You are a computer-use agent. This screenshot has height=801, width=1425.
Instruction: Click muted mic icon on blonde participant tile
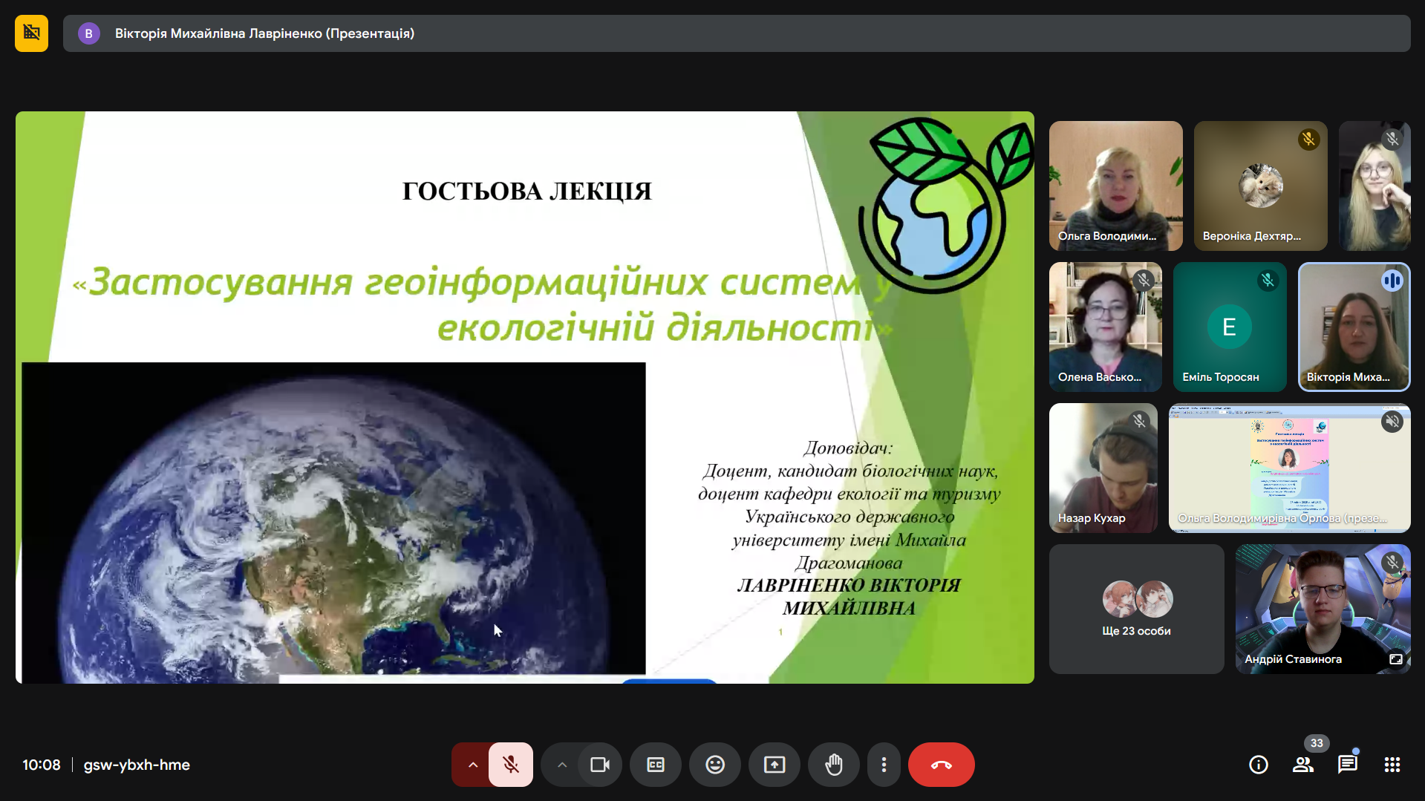1392,139
